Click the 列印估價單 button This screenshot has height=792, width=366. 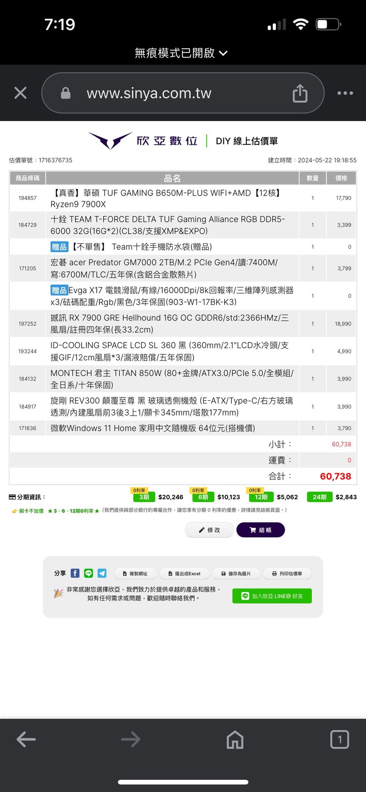pyautogui.click(x=287, y=573)
